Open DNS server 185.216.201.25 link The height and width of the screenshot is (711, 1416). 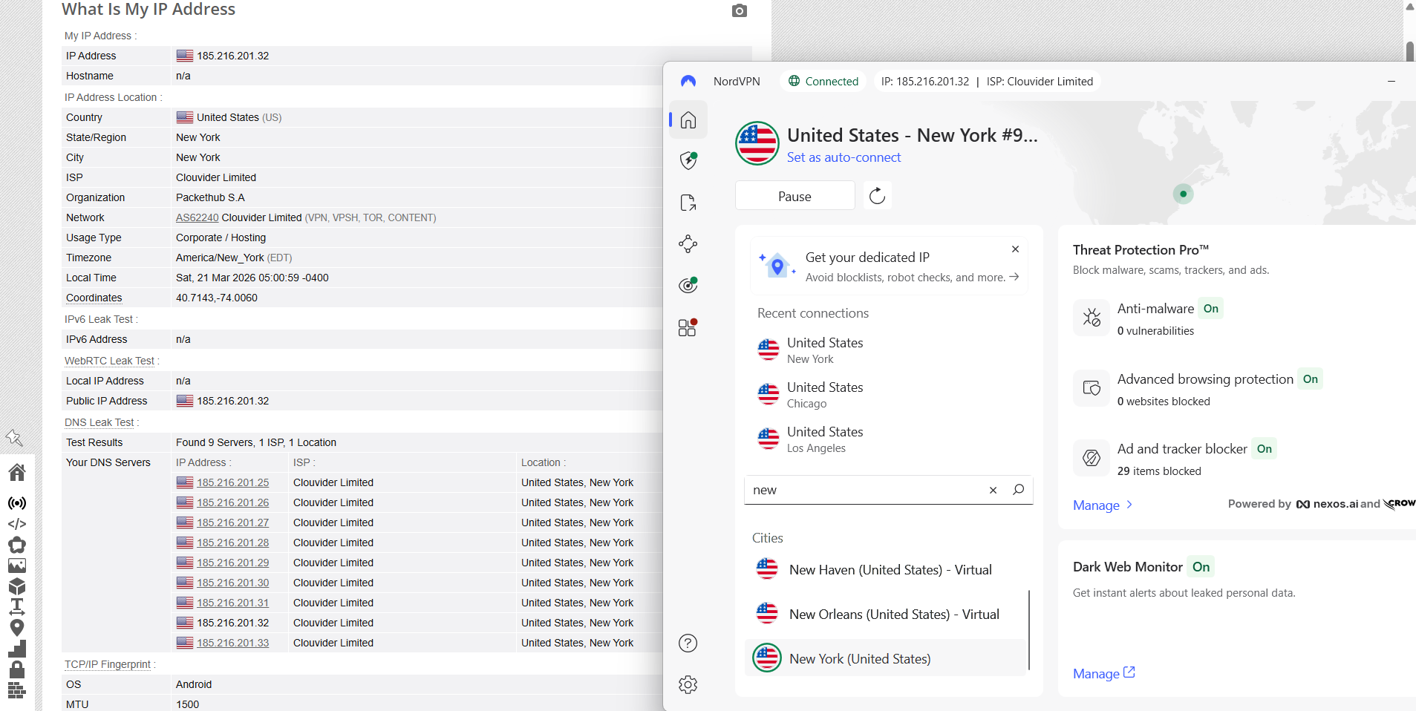pos(232,482)
